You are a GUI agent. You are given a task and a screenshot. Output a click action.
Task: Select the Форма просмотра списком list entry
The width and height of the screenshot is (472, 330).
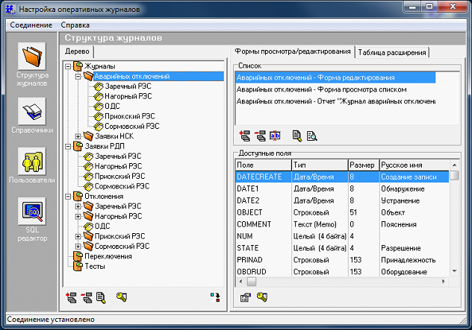point(321,89)
